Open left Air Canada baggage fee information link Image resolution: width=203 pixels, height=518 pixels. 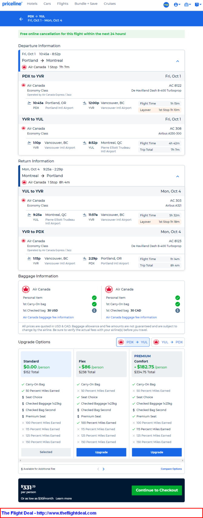[x=48, y=317]
